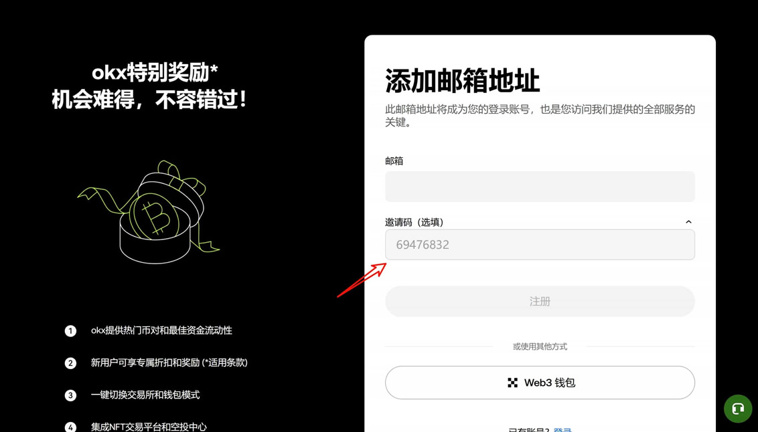758x432 pixels.
Task: Click the number 2 circle bullet
Action: pyautogui.click(x=70, y=363)
